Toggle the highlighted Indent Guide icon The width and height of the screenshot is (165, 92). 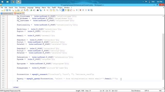[x=63, y=10]
